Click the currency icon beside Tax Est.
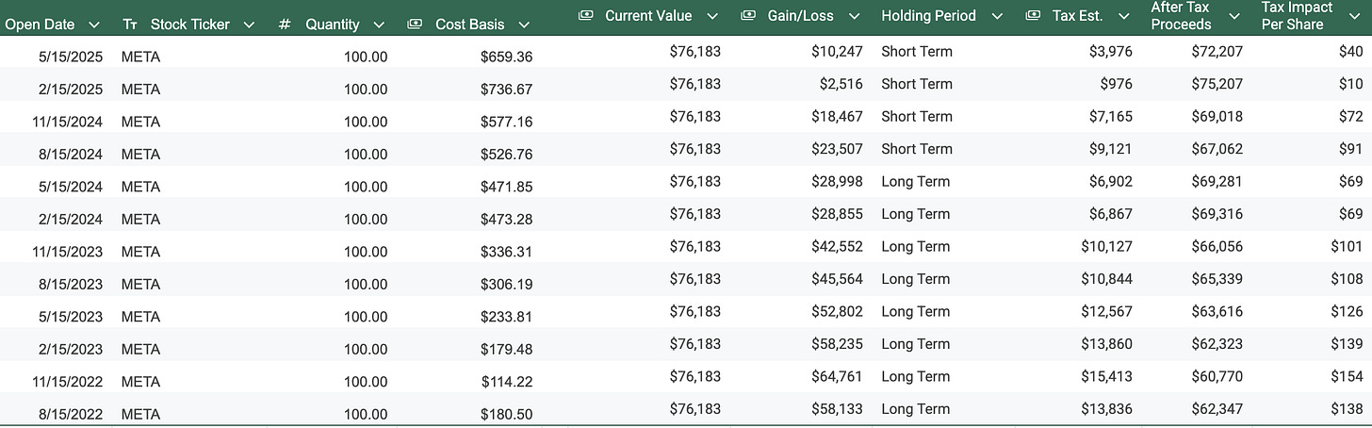This screenshot has height=428, width=1372. (x=1034, y=15)
